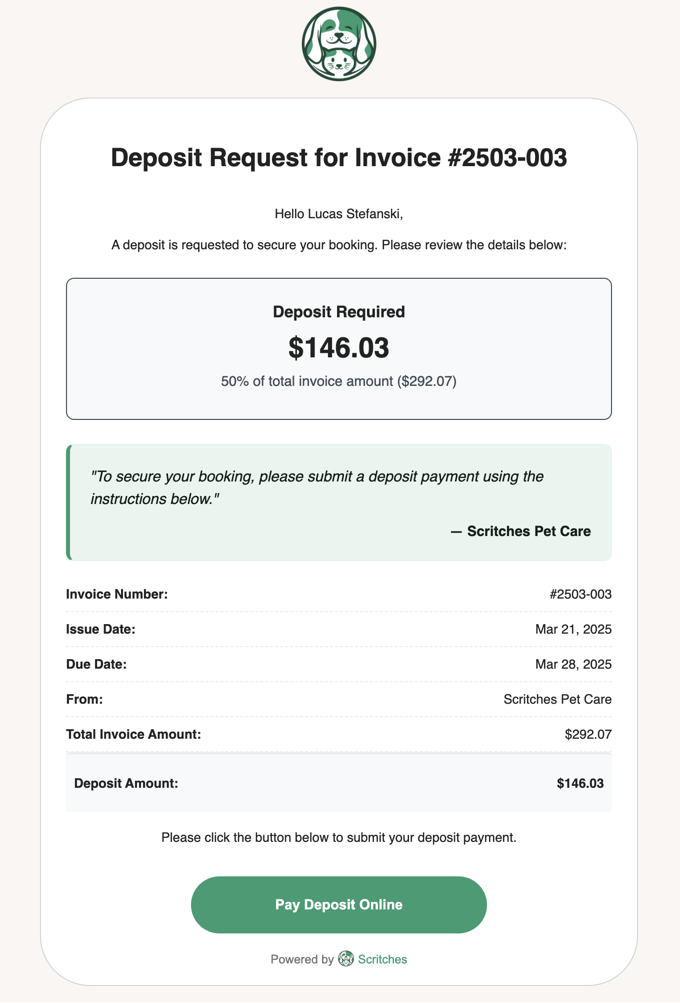Click the Deposit Request invoice heading
Viewport: 680px width, 1003px height.
339,158
